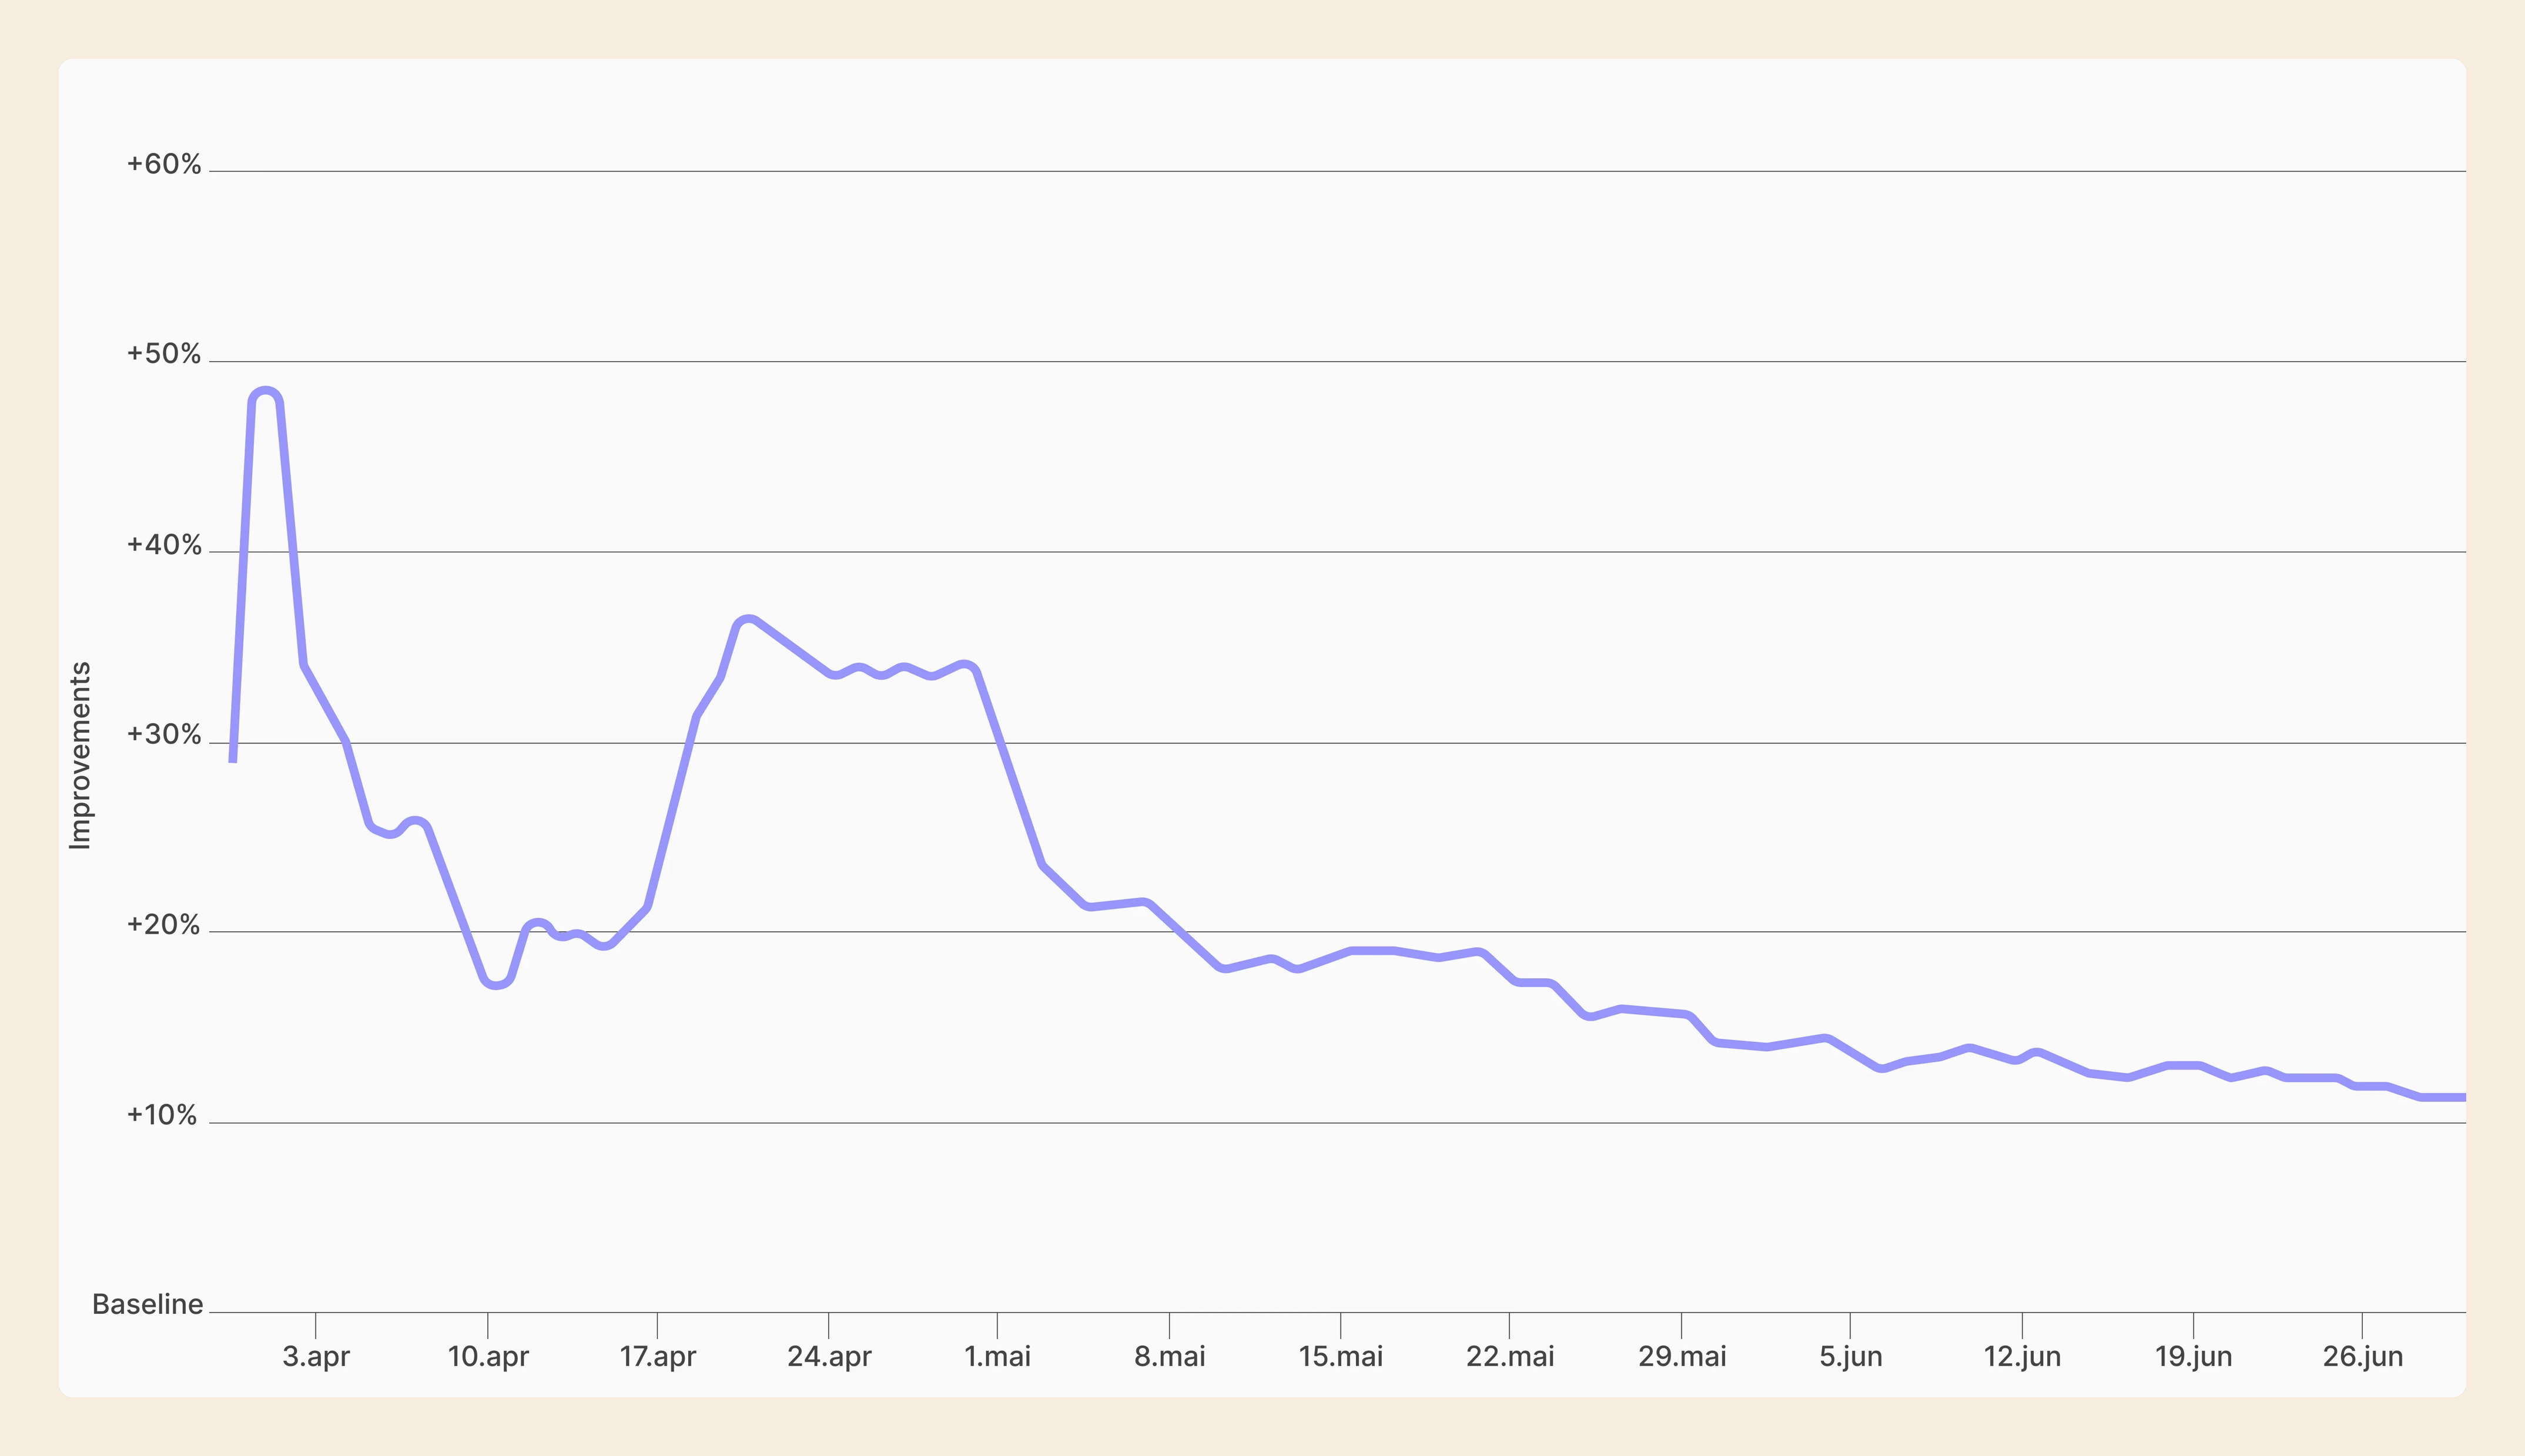2525x1456 pixels.
Task: Select the "12.jun" date label
Action: (x=2022, y=1357)
